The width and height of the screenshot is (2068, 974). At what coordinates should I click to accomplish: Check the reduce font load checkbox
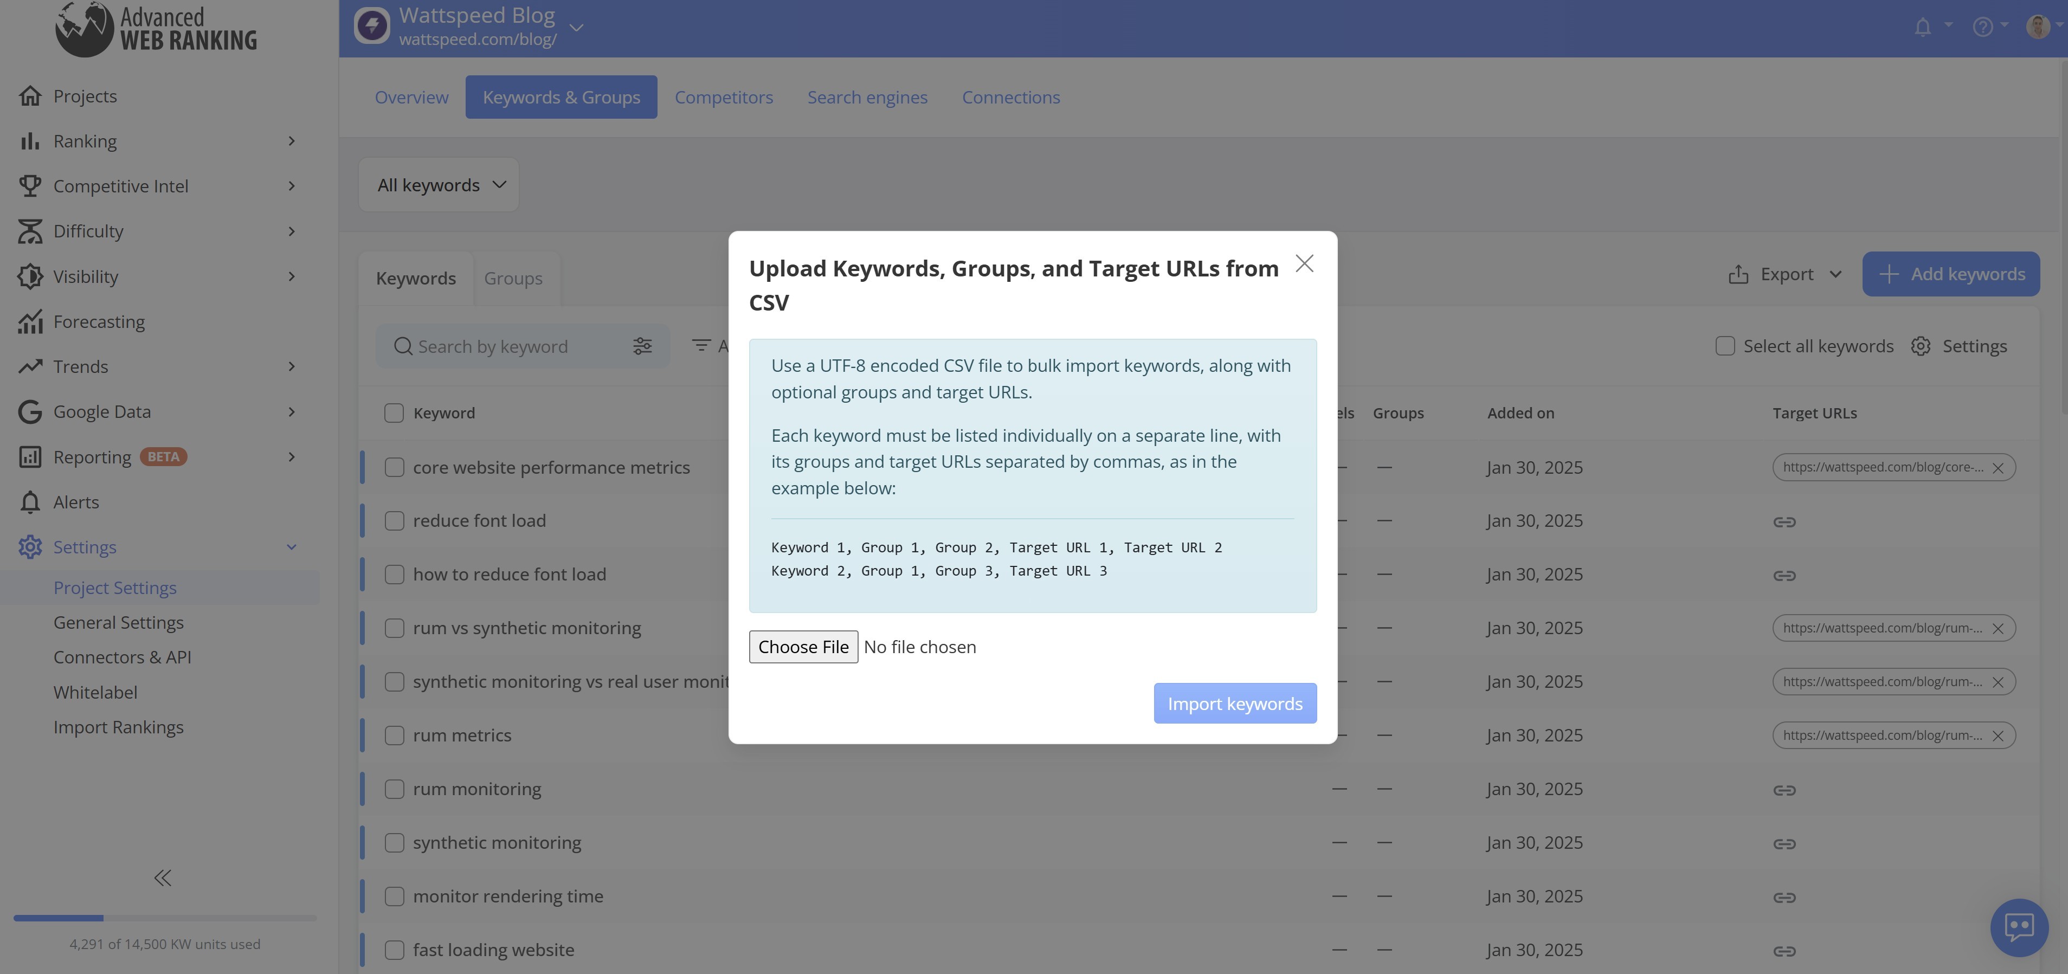click(394, 521)
